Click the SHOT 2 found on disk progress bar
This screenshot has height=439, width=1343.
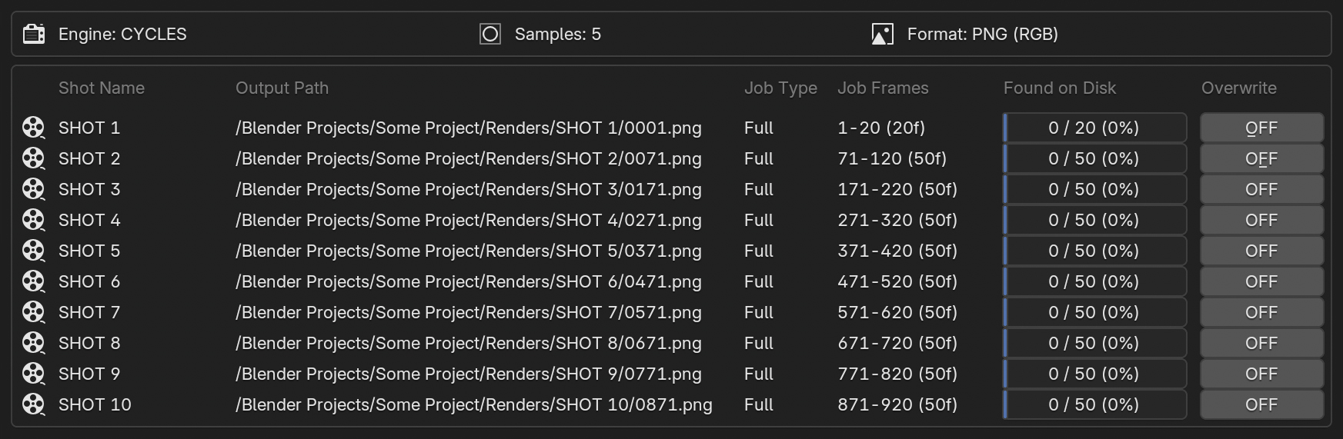(x=1094, y=158)
